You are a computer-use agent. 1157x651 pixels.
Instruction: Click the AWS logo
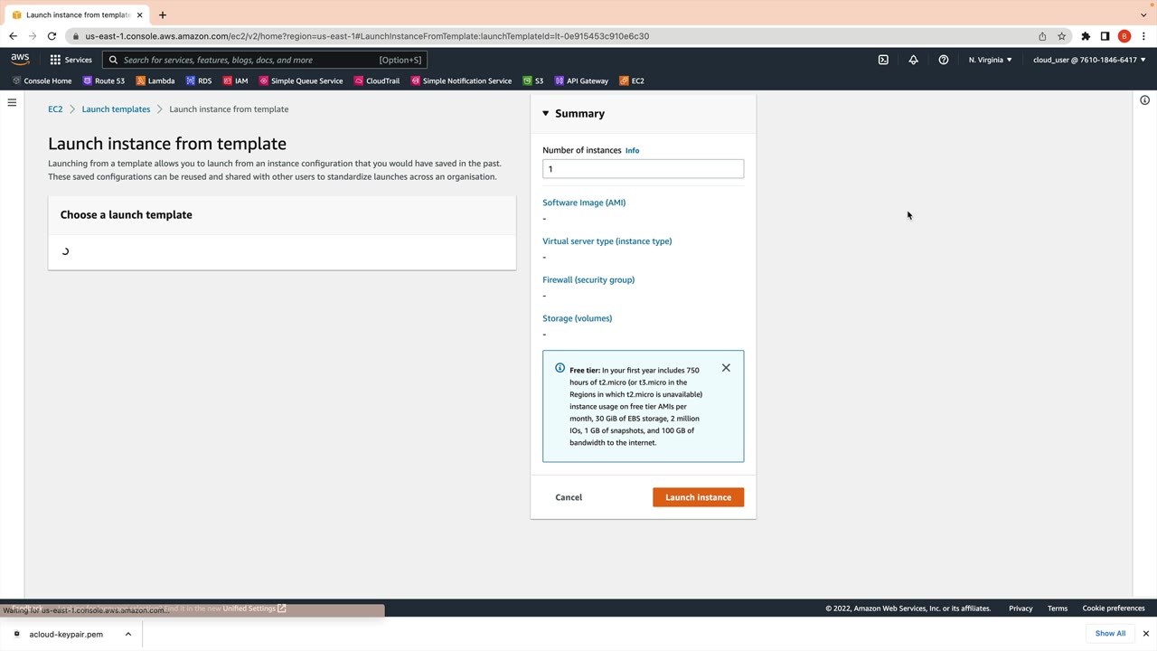(x=20, y=60)
